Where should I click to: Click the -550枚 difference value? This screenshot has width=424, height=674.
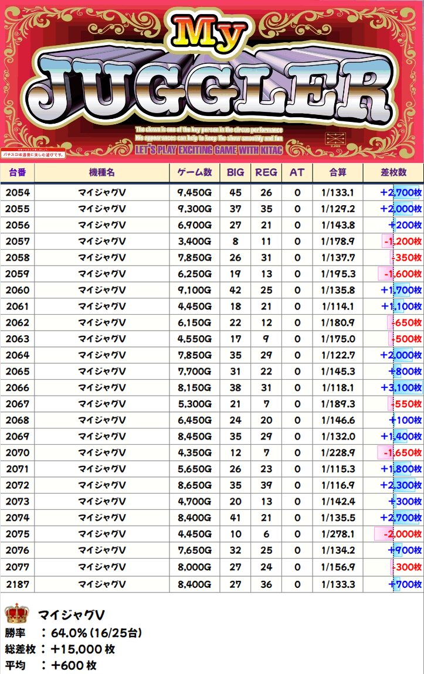pos(406,404)
